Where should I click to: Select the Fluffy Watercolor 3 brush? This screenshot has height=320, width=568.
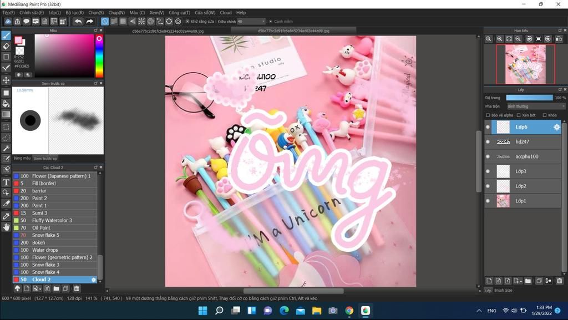[55, 221]
